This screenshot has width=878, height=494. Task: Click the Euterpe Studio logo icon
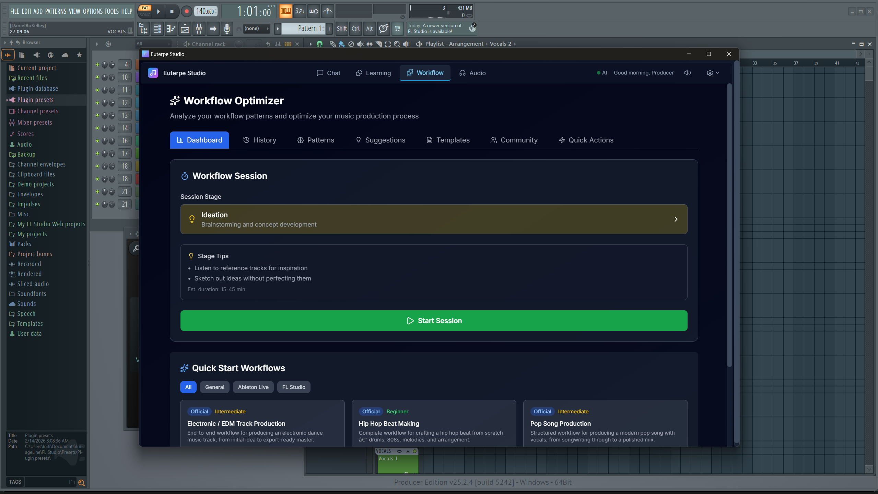pyautogui.click(x=153, y=73)
